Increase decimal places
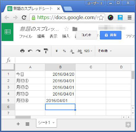 click(x=80, y=51)
